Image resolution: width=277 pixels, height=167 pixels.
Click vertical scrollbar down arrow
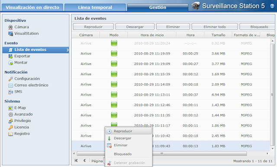272,148
